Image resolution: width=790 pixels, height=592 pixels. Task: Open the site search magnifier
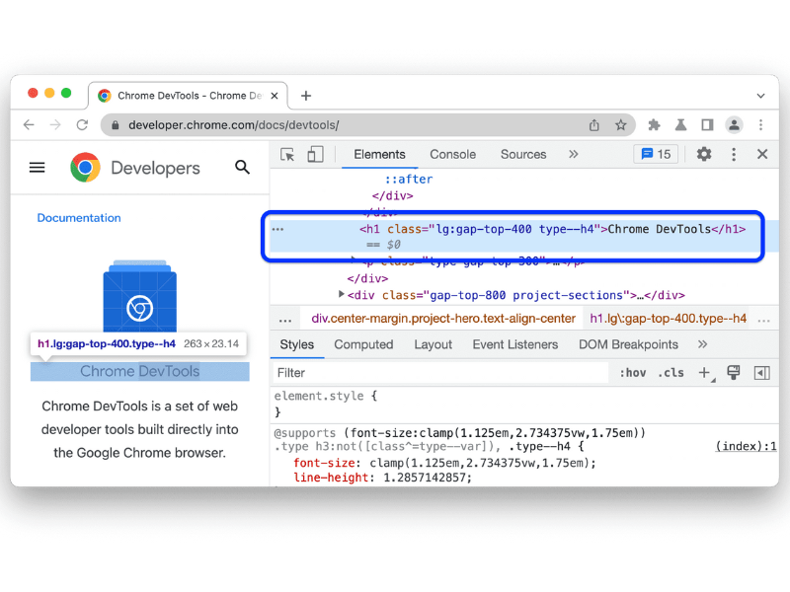242,167
